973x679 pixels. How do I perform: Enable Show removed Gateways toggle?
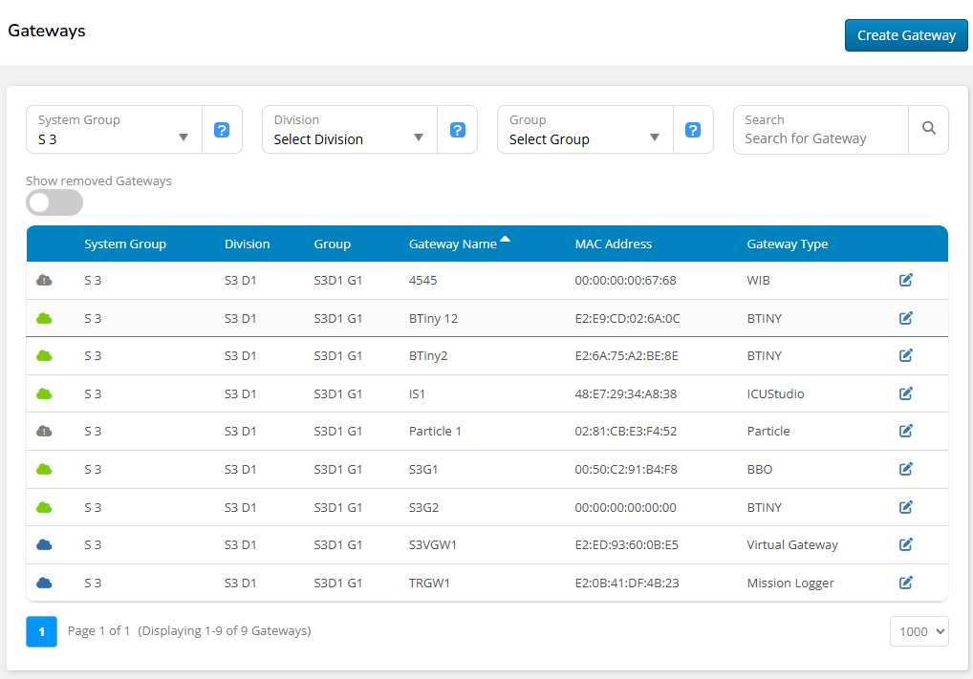[54, 202]
